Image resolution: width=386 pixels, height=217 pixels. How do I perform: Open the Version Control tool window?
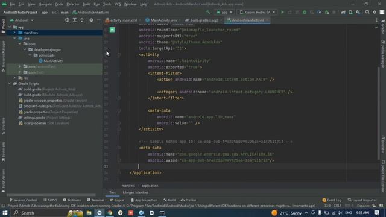(23, 200)
